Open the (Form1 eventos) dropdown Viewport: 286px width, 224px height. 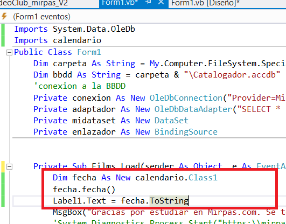tap(41, 17)
